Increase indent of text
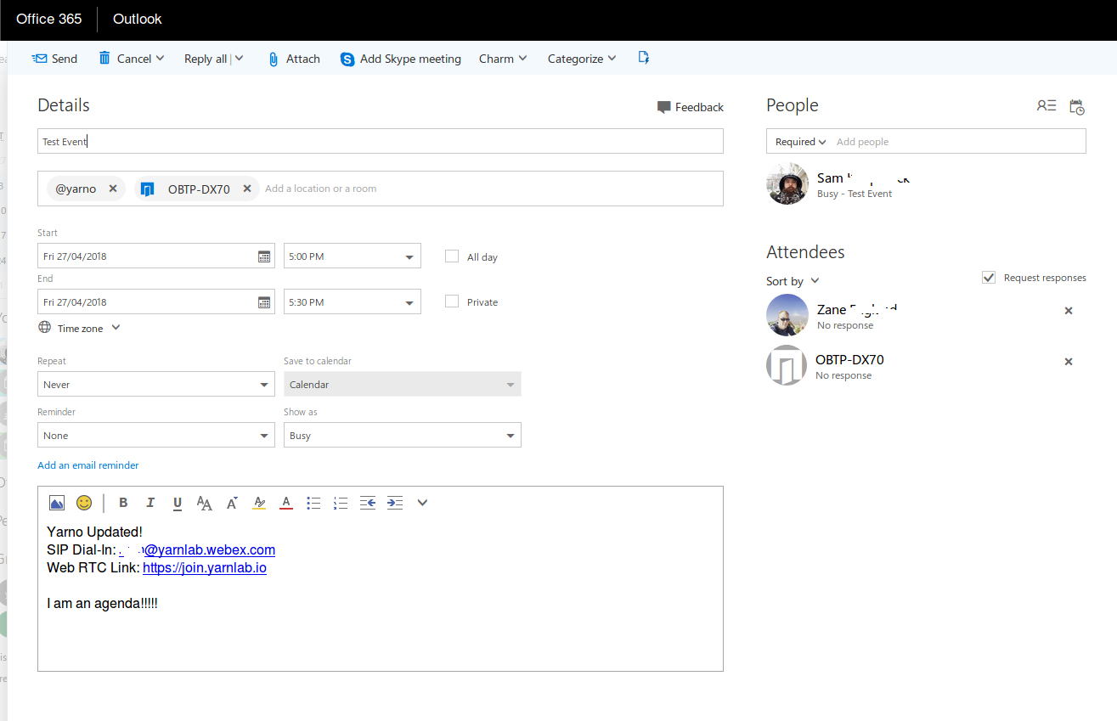The width and height of the screenshot is (1117, 721). (x=395, y=503)
